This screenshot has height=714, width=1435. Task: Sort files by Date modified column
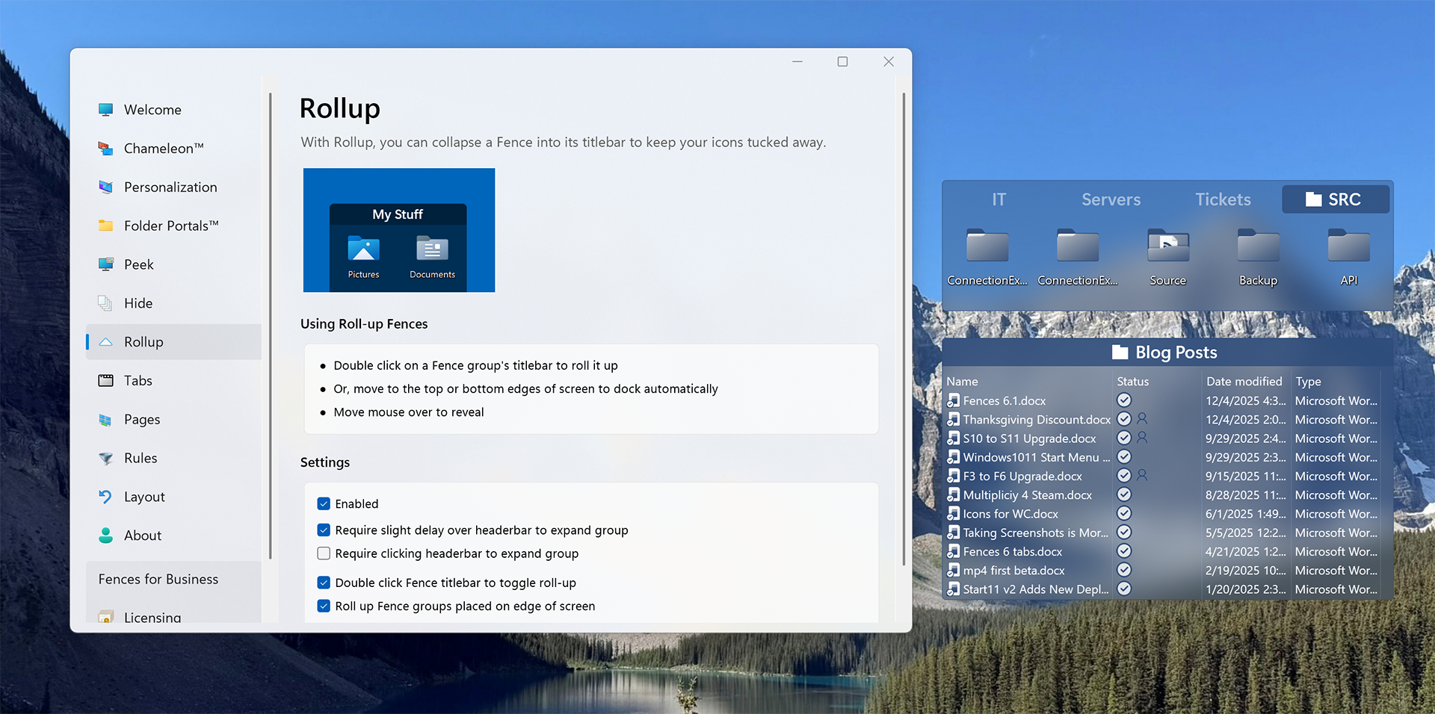[x=1244, y=382]
